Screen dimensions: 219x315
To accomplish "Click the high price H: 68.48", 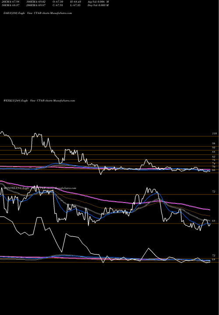I will coord(76,2).
